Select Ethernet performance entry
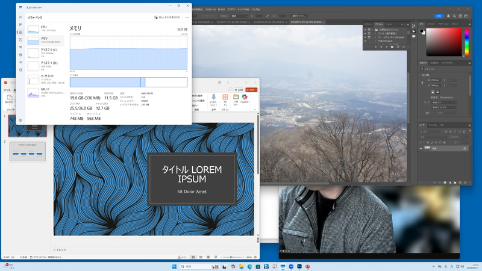This screenshot has width=482, height=271. 46,79
